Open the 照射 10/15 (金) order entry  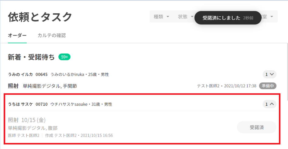[27, 120]
